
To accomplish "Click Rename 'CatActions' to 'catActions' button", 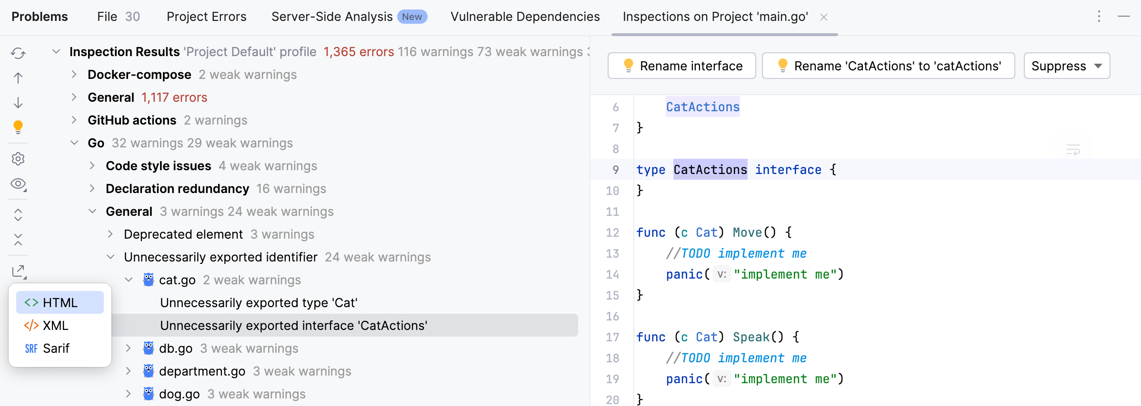I will coord(888,66).
